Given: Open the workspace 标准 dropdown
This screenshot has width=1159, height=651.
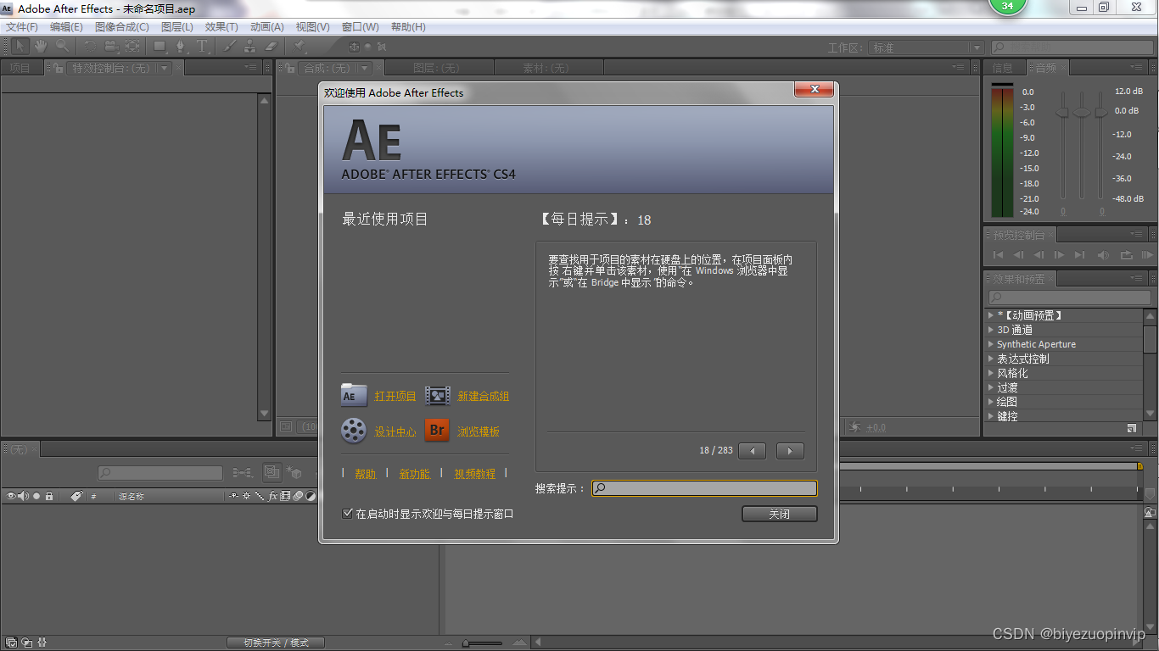Looking at the screenshot, I should coord(927,47).
